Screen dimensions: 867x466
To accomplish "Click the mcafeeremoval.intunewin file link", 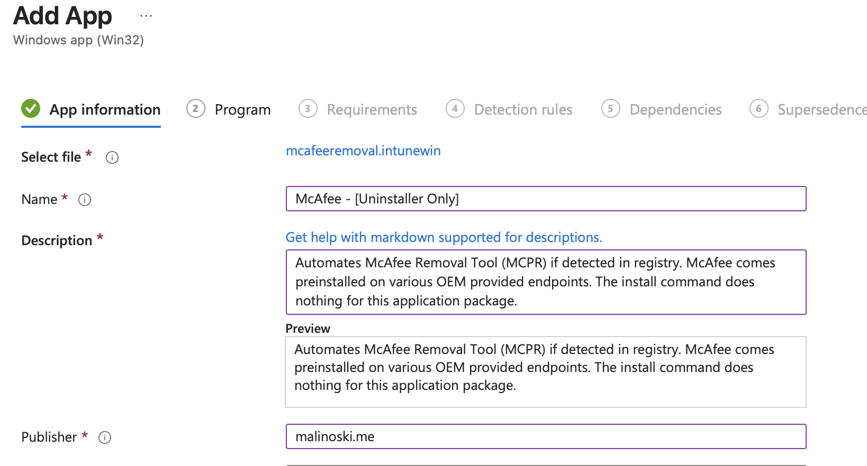I will point(363,151).
